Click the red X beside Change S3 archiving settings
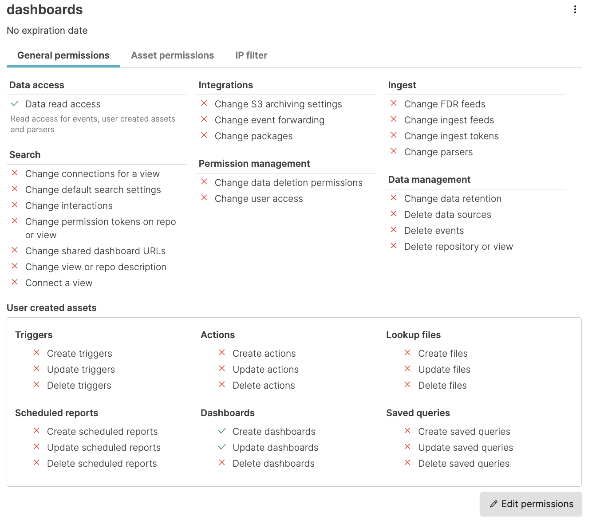 pos(204,103)
